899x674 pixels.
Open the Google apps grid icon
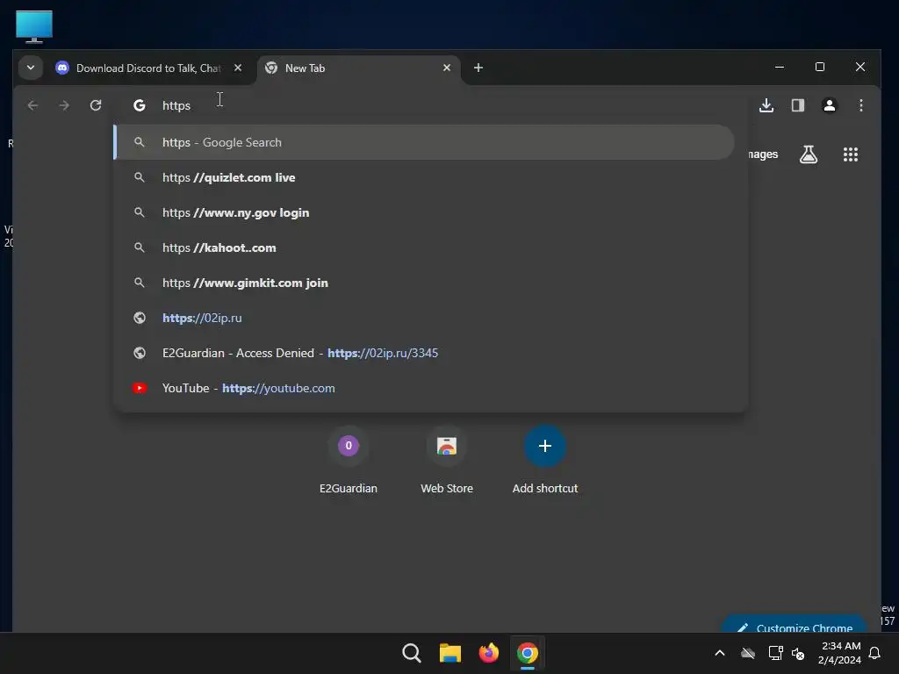coord(850,154)
